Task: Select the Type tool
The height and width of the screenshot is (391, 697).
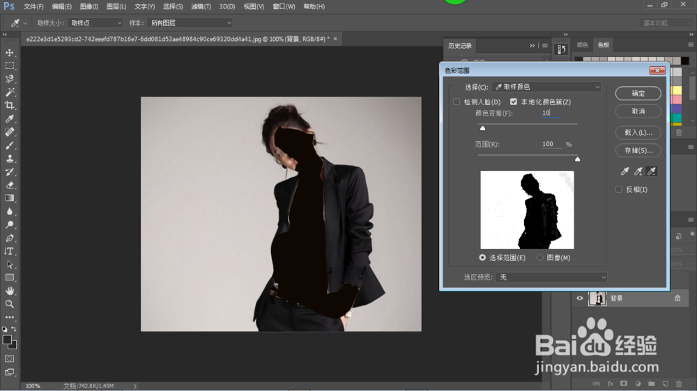Action: (9, 251)
